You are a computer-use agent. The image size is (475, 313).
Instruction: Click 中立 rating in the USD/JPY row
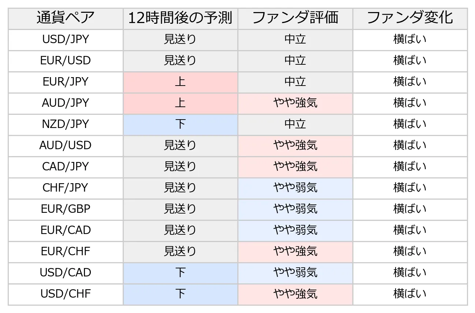(x=295, y=40)
